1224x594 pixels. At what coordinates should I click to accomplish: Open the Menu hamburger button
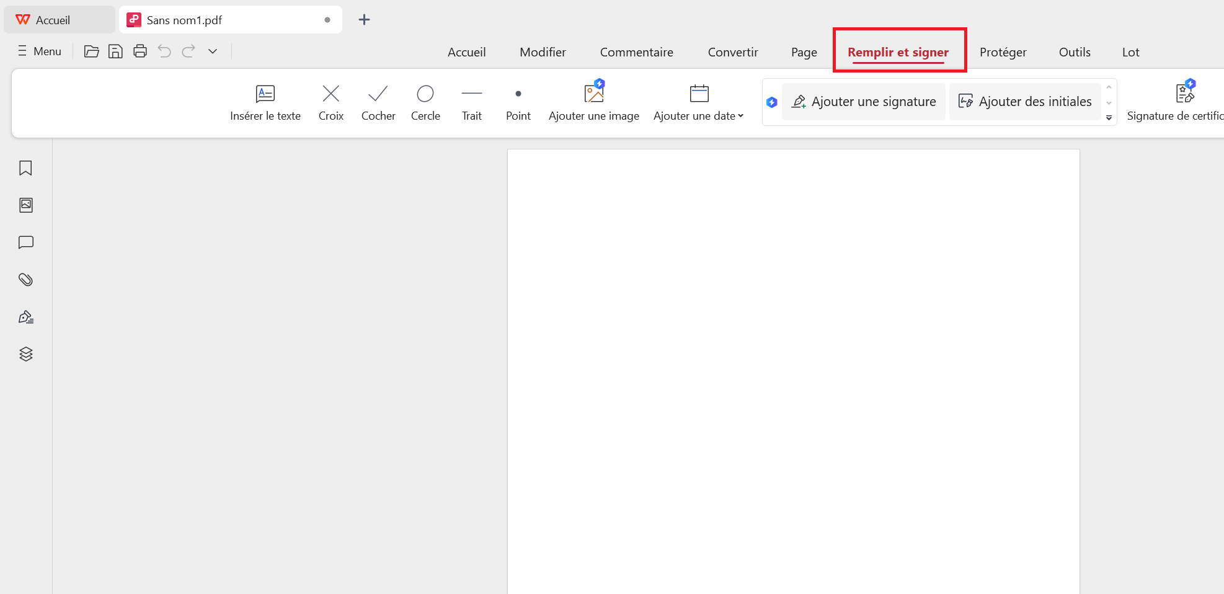pyautogui.click(x=40, y=51)
